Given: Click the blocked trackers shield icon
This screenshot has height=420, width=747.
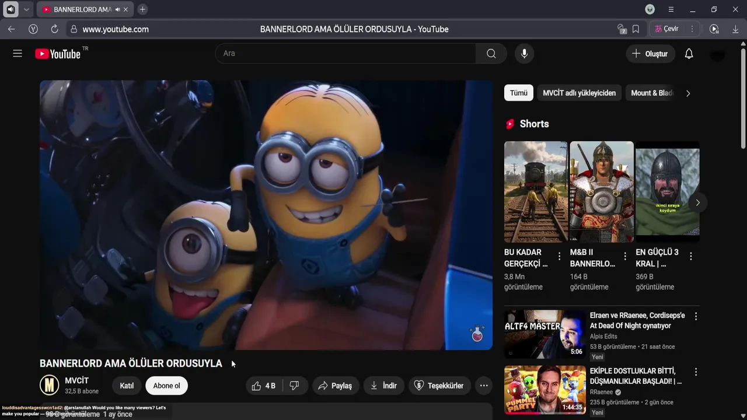Looking at the screenshot, I should click(621, 29).
